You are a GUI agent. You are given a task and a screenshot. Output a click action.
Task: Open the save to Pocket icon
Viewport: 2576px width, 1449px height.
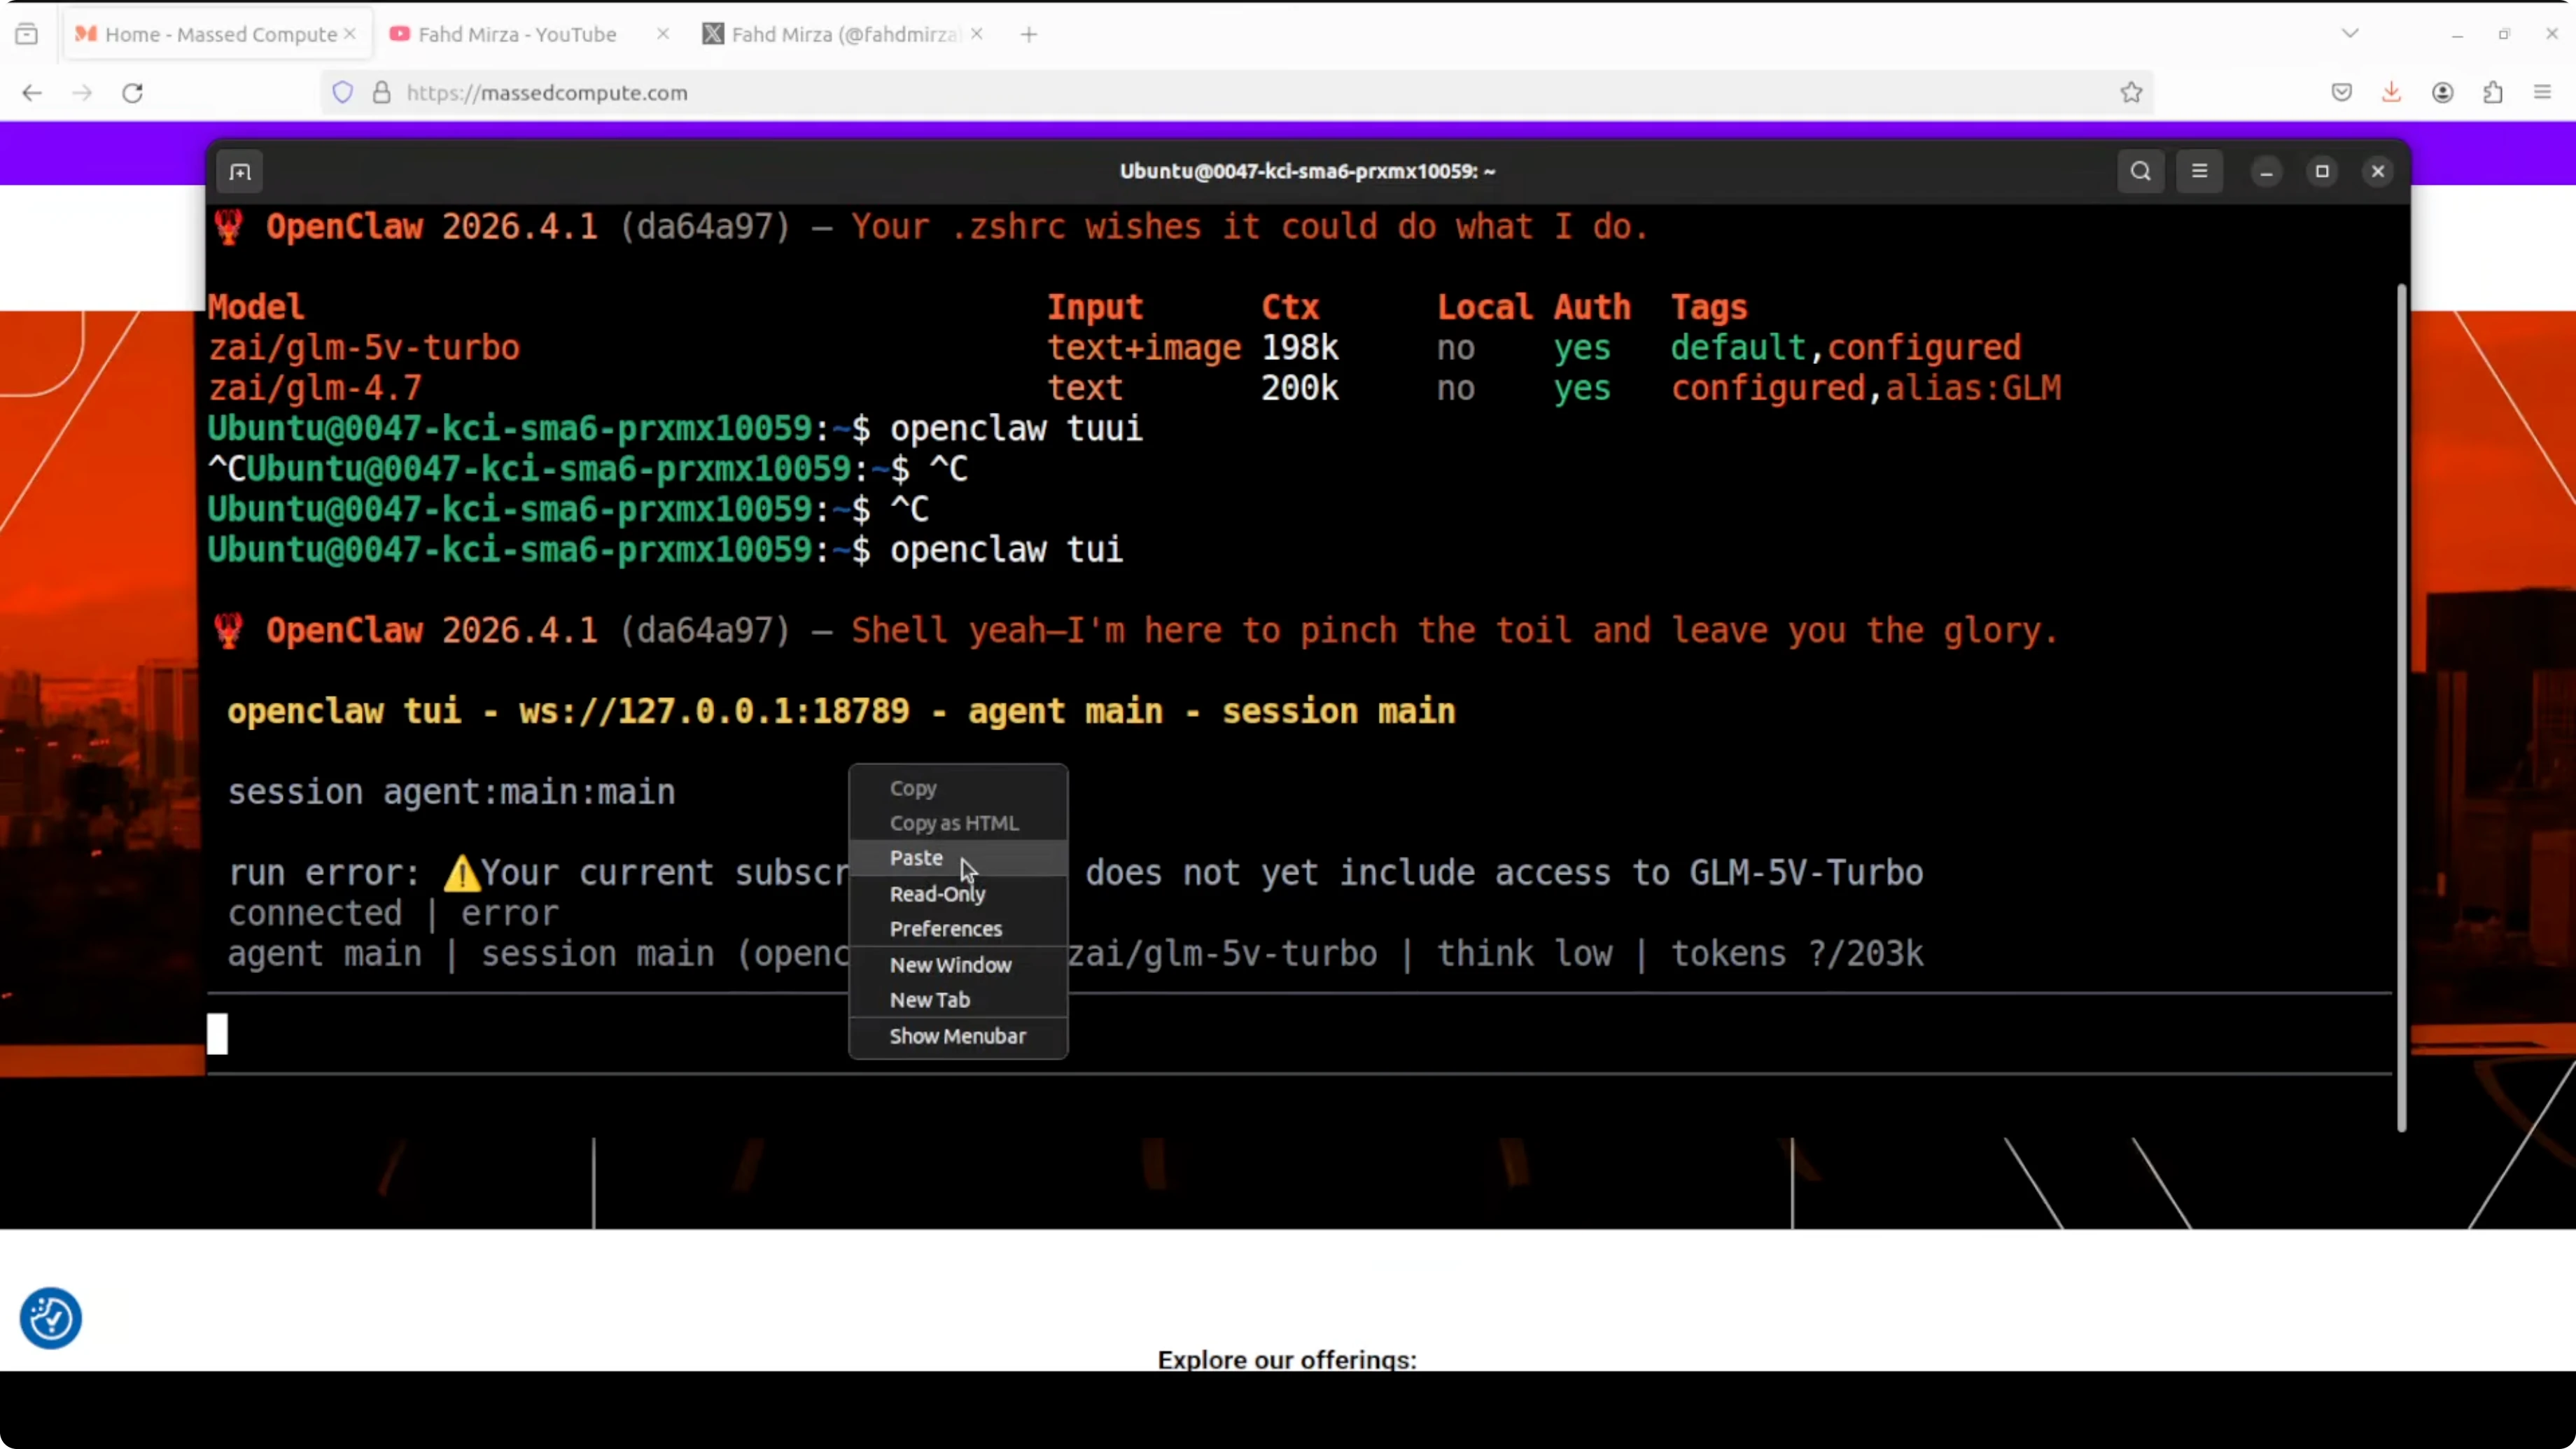[2341, 92]
